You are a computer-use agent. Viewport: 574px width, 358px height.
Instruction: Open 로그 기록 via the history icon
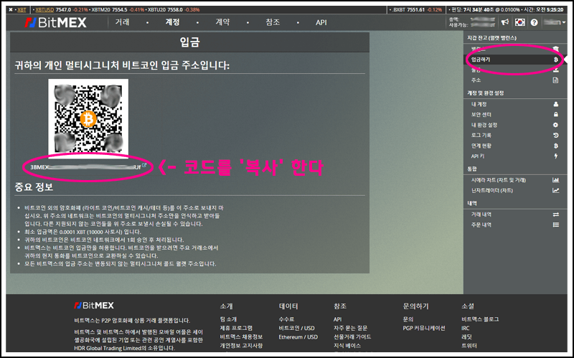point(555,136)
